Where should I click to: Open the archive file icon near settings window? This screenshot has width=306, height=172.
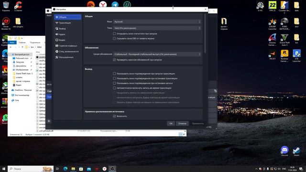[x=224, y=23]
